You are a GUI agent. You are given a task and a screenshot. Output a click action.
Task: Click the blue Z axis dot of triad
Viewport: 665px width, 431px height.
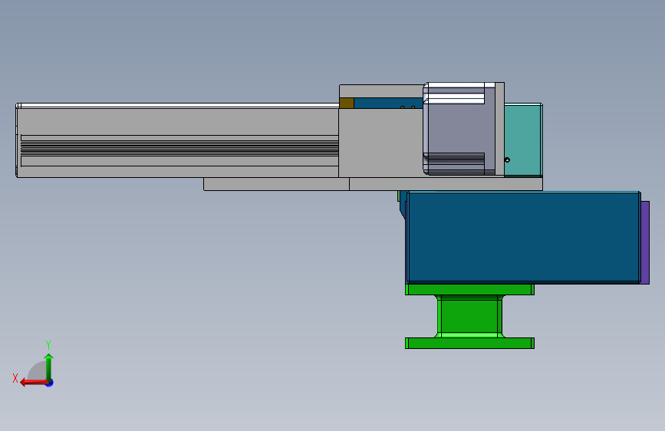(50, 383)
